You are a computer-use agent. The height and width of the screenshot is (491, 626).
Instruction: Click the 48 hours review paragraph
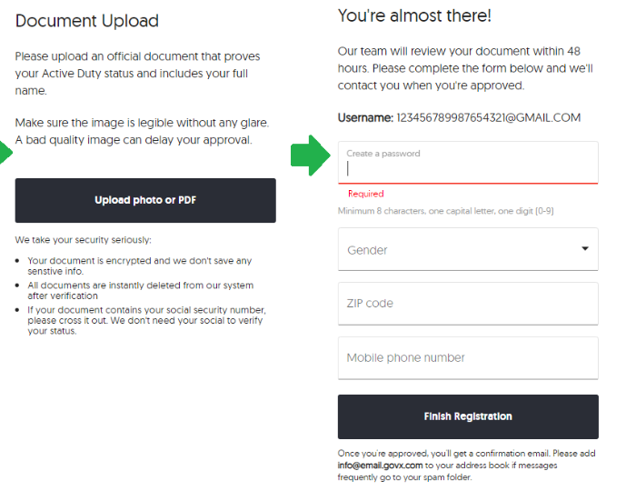pos(465,68)
